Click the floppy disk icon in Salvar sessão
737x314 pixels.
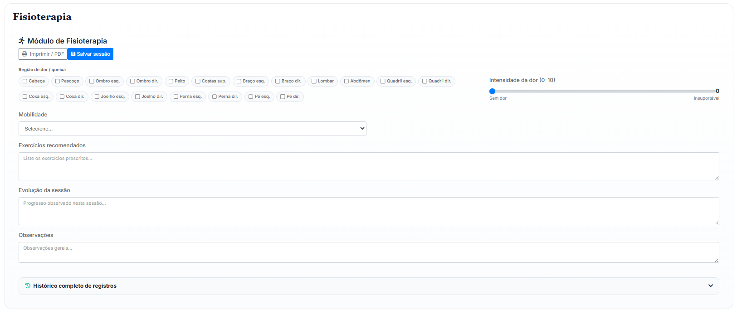(x=73, y=54)
